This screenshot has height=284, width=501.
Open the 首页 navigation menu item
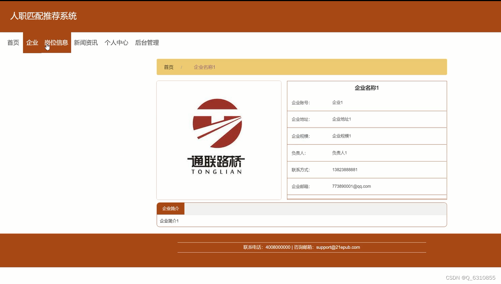click(13, 43)
